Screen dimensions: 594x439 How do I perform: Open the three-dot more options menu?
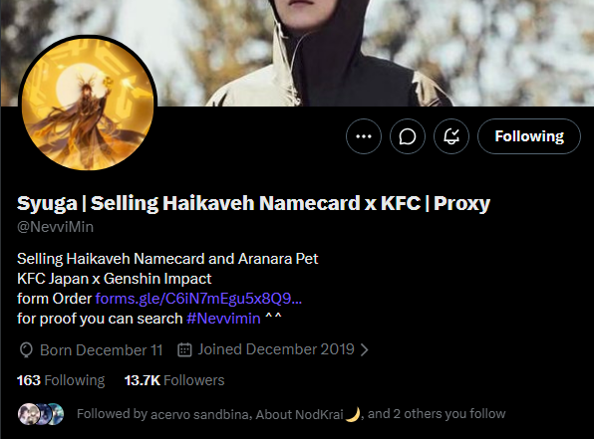[364, 136]
